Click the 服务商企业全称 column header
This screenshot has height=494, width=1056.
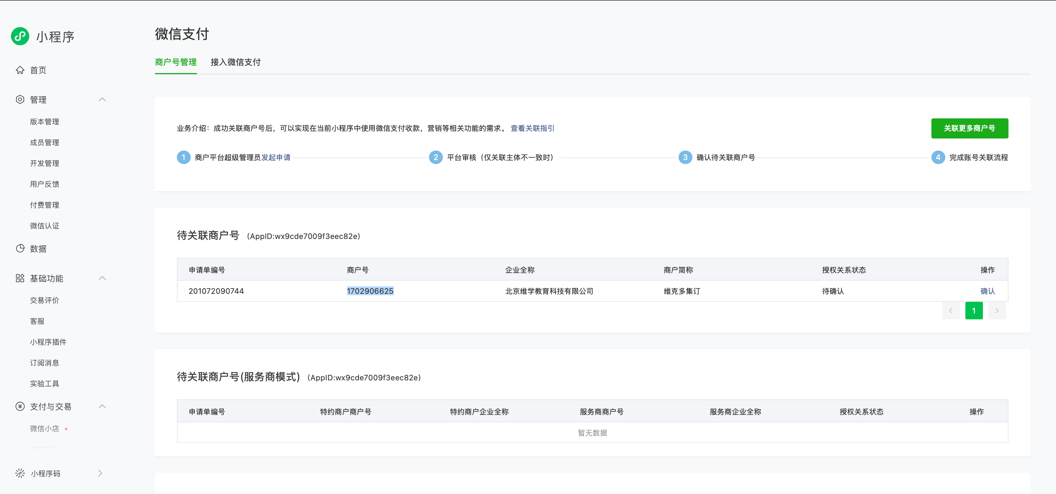(736, 411)
